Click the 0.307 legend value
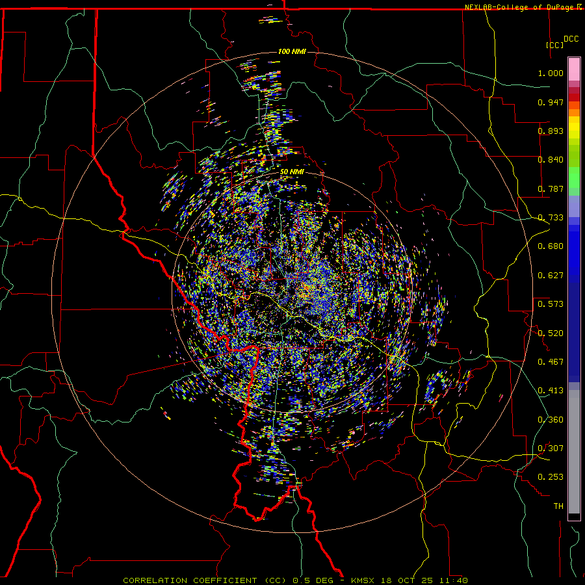This screenshot has width=585, height=585. point(551,448)
